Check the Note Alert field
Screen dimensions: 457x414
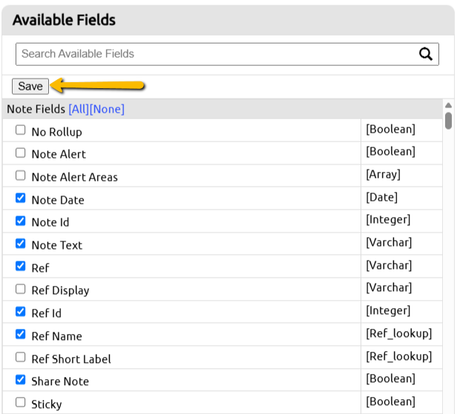pyautogui.click(x=21, y=153)
